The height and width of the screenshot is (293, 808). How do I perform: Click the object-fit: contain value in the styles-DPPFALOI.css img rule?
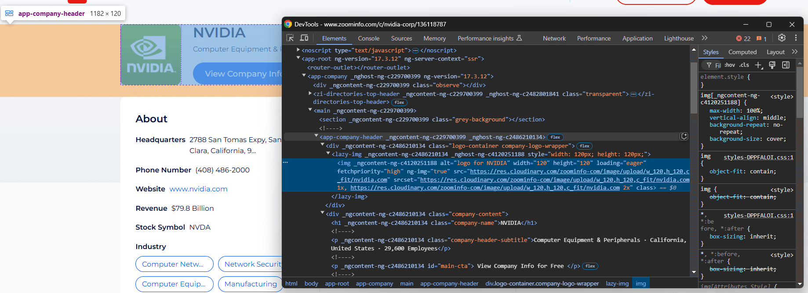coord(763,172)
